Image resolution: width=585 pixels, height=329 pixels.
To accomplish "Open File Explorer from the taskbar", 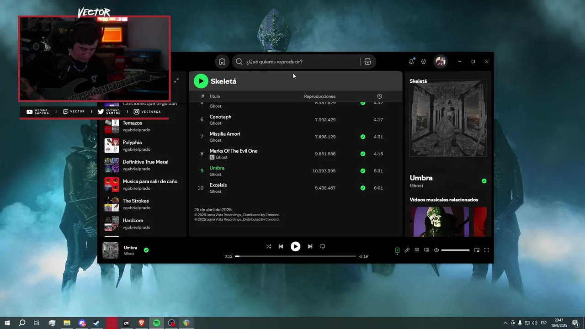I will click(x=67, y=323).
